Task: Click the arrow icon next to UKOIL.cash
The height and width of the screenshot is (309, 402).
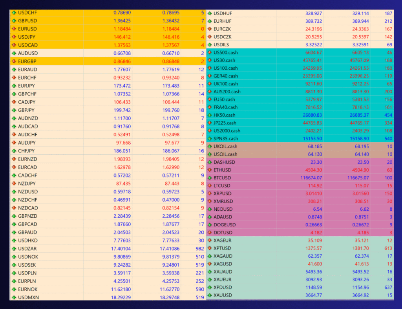Action: click(x=210, y=146)
